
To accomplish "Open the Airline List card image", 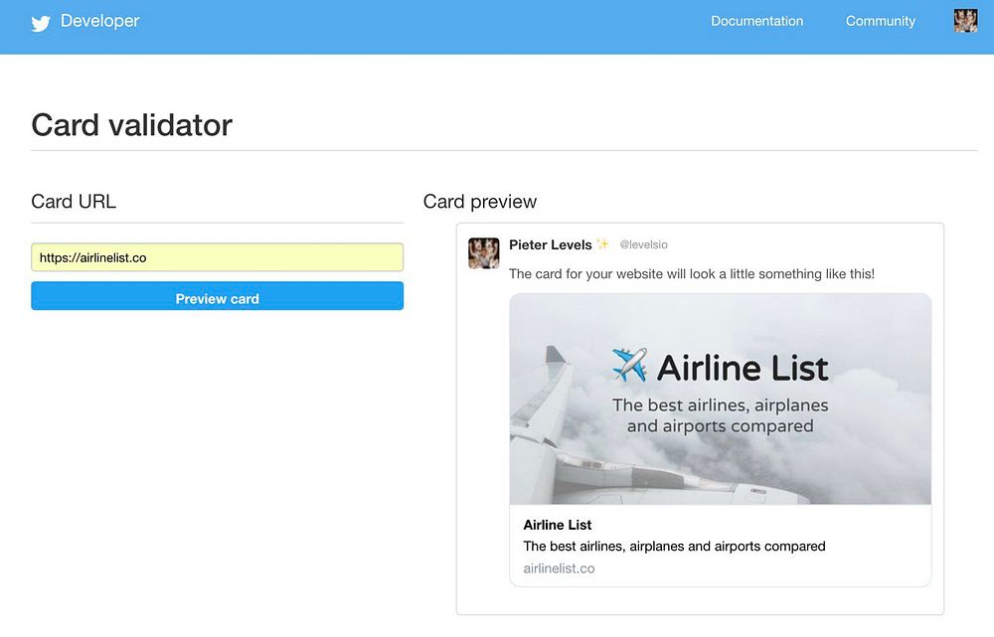I will click(720, 398).
